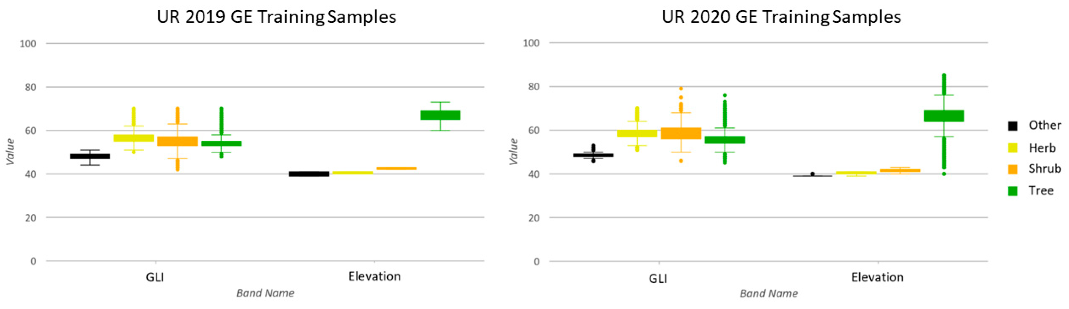Select the Tree legend label text
The image size is (1069, 309).
[1041, 191]
